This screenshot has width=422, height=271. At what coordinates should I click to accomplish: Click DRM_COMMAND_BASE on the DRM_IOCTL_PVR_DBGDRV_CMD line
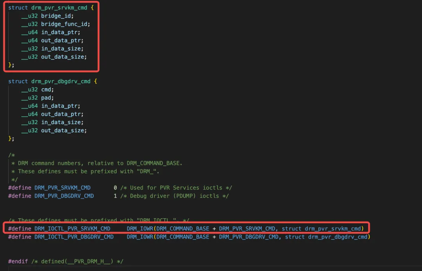(183, 237)
